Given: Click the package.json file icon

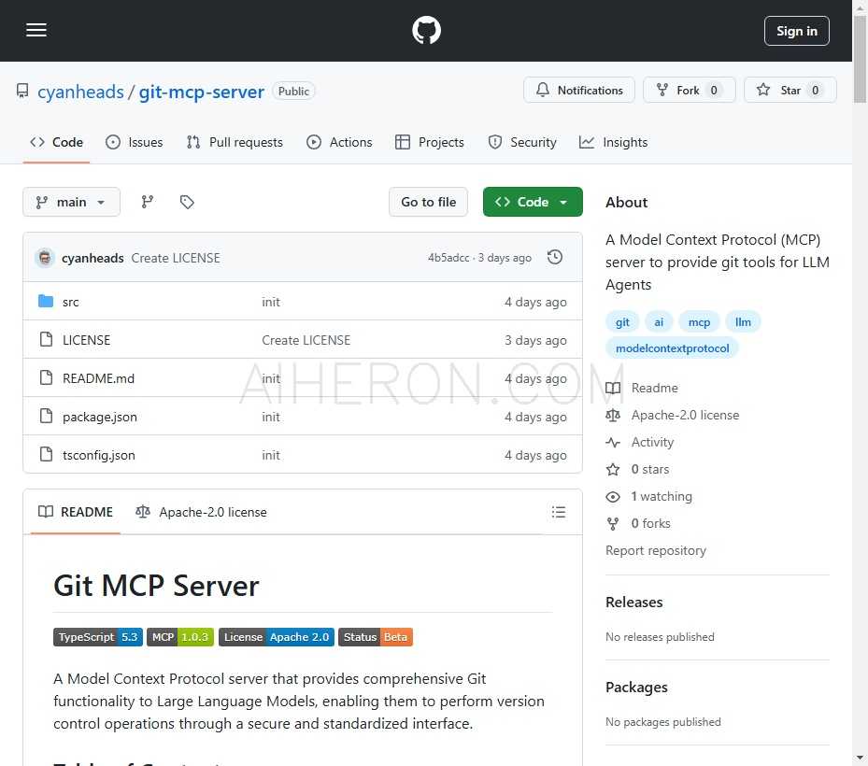Looking at the screenshot, I should [47, 416].
